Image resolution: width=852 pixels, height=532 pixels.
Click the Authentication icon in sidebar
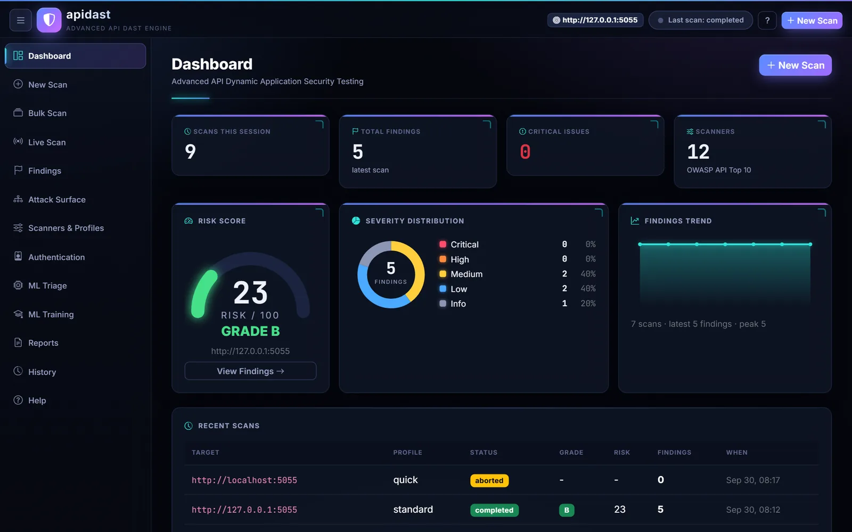click(x=18, y=257)
